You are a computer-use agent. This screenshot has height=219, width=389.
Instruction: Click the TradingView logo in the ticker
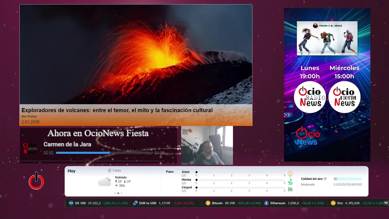386,203
